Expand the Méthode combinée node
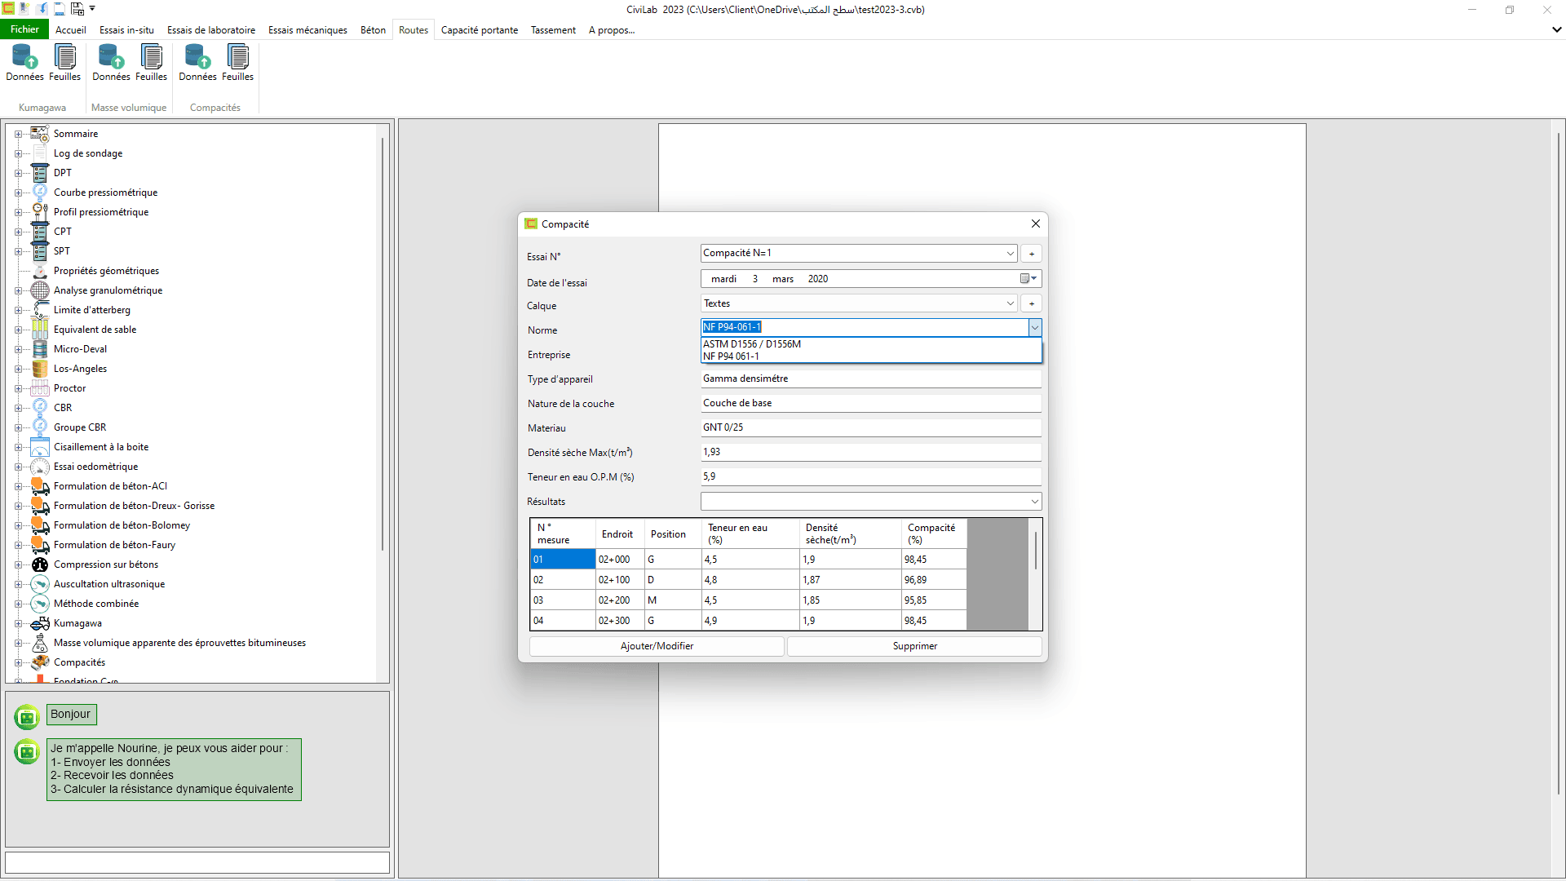The width and height of the screenshot is (1566, 881). [18, 604]
